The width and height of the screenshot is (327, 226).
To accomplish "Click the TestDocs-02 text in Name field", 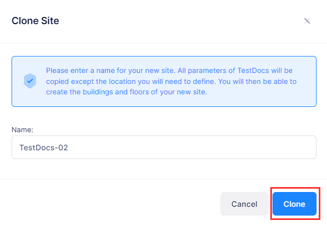I will coord(43,148).
